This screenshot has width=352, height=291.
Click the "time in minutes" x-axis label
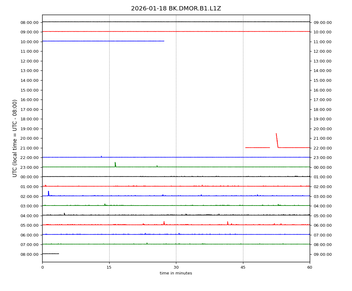tap(176, 273)
